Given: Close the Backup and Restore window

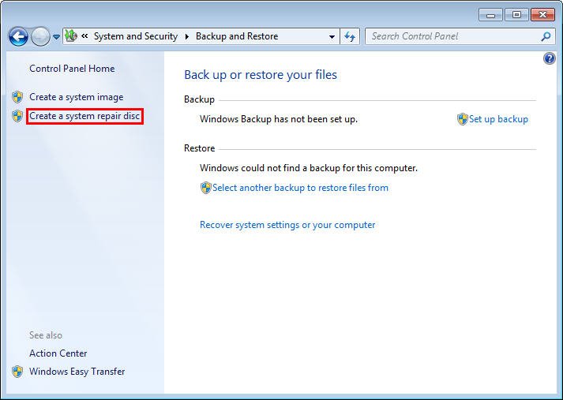Looking at the screenshot, I should [x=542, y=15].
